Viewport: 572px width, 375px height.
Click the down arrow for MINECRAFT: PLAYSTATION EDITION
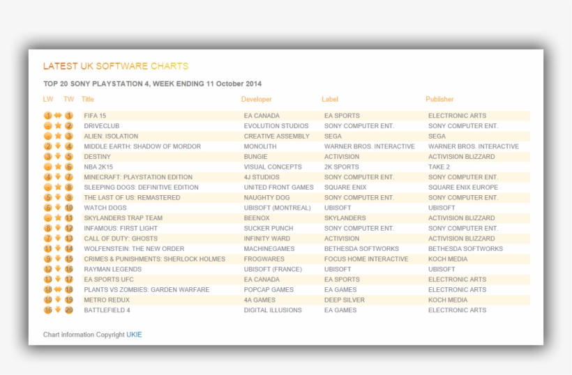click(x=58, y=177)
